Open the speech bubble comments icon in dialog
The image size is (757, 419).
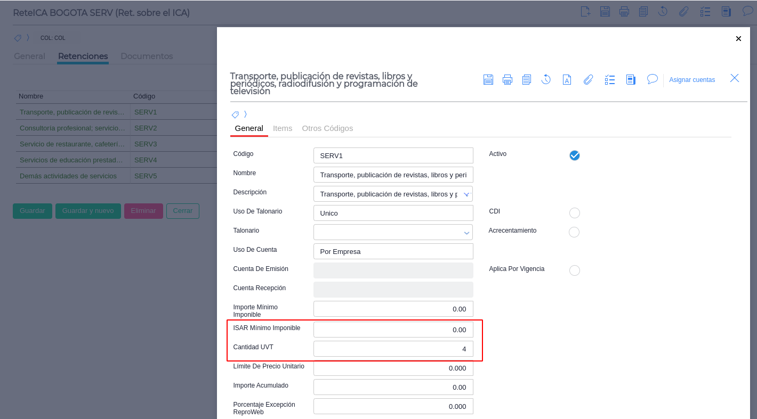pyautogui.click(x=652, y=79)
